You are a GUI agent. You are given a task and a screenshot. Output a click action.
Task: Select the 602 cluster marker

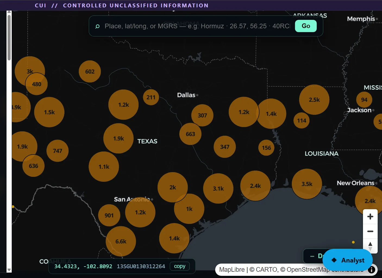(90, 72)
